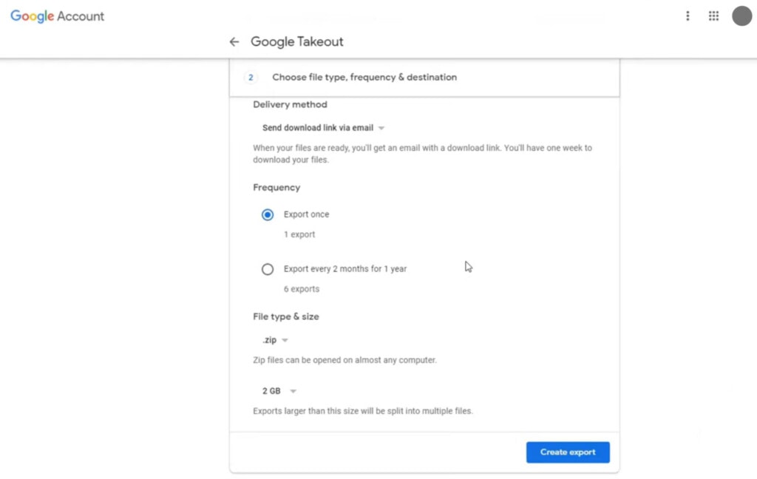Click the Google Account logo
The width and height of the screenshot is (757, 479).
click(57, 16)
